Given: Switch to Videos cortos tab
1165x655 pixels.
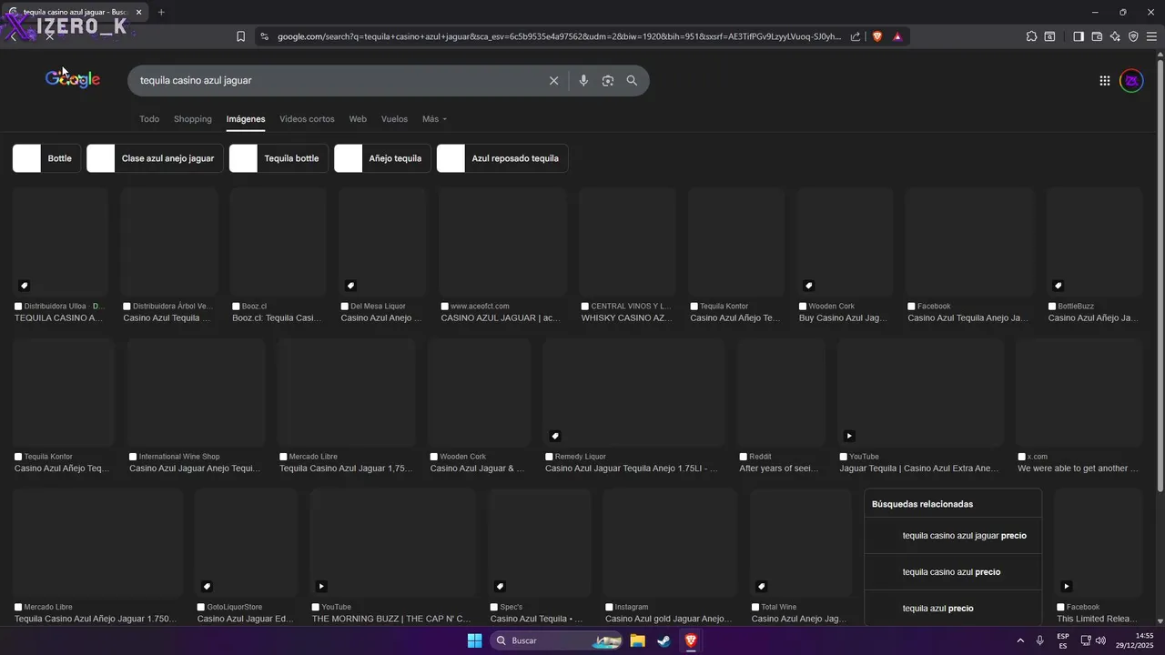Looking at the screenshot, I should pyautogui.click(x=307, y=119).
